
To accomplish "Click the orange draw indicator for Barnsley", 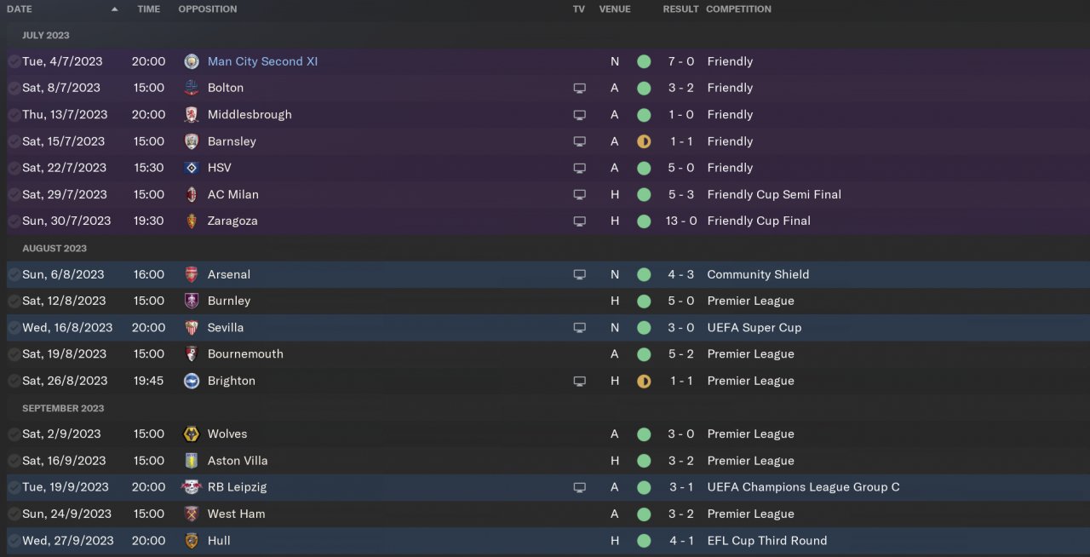I will coord(644,141).
